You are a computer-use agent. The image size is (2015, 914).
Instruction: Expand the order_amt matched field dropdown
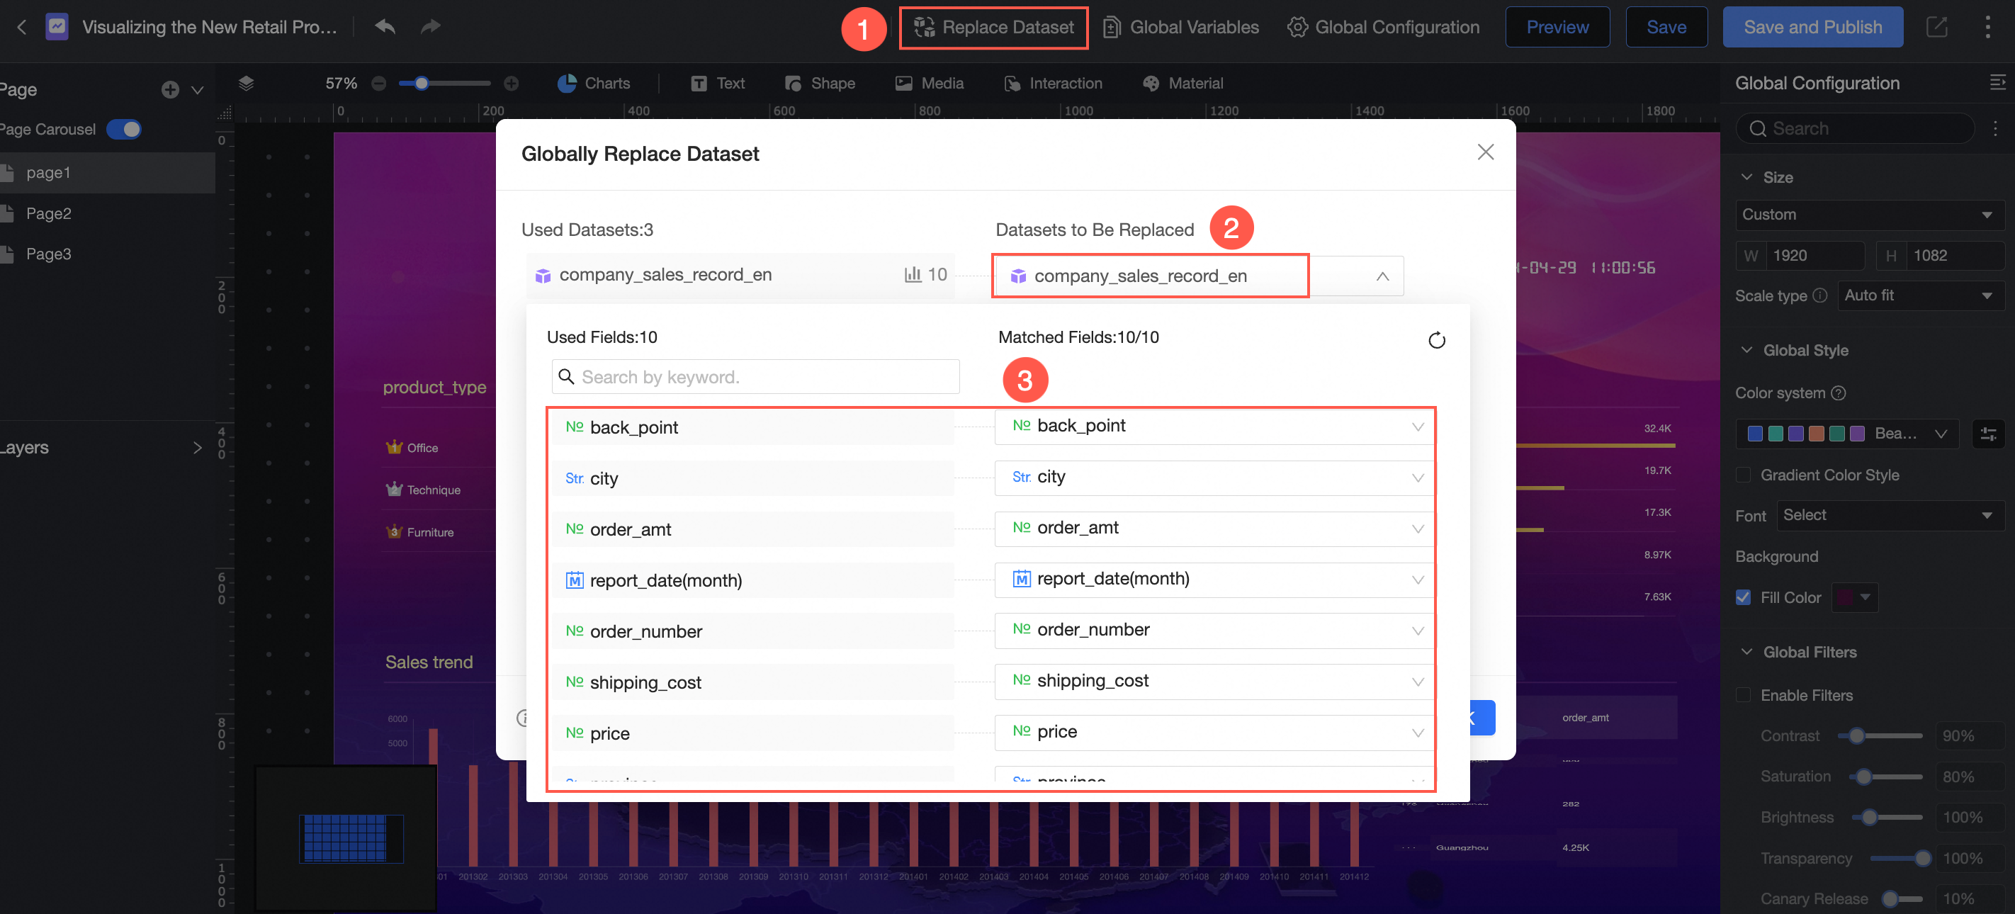pos(1416,529)
